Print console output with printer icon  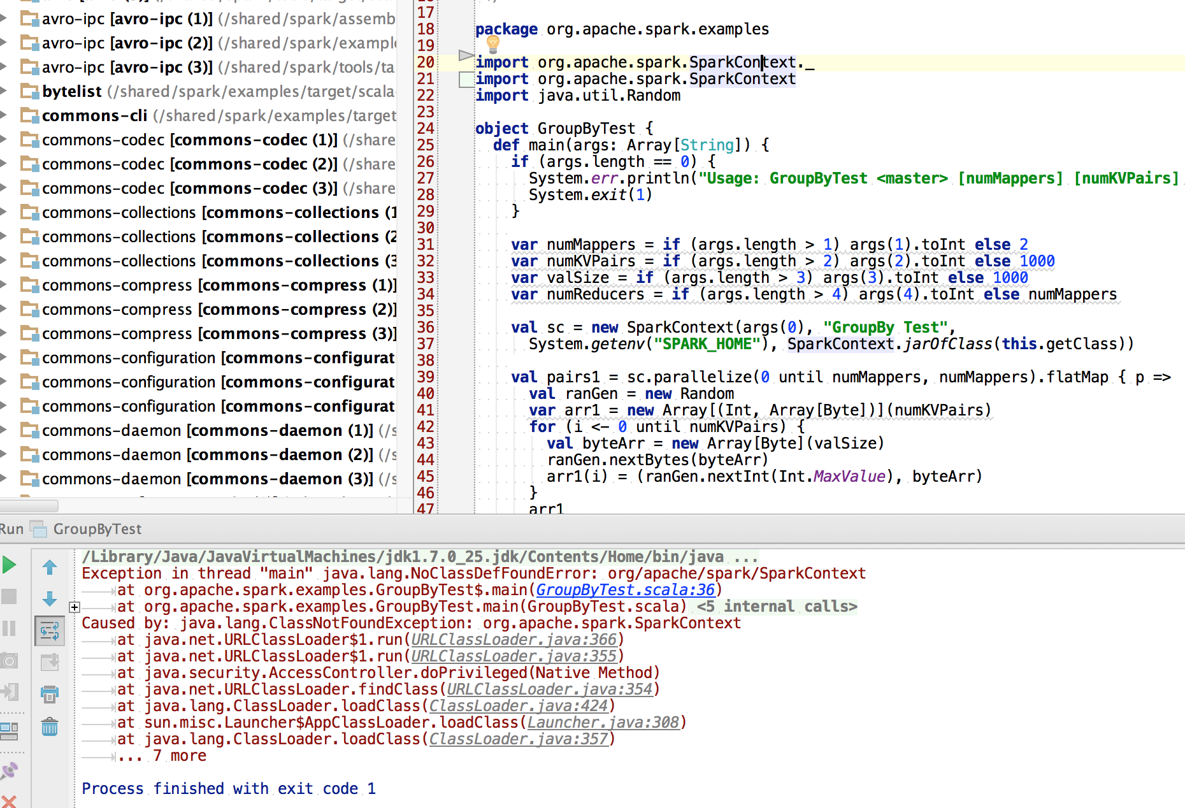click(50, 695)
